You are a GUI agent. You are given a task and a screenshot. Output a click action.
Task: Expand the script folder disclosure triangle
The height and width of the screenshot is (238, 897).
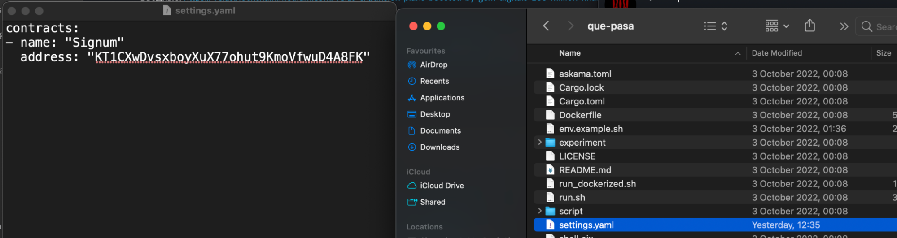[540, 211]
